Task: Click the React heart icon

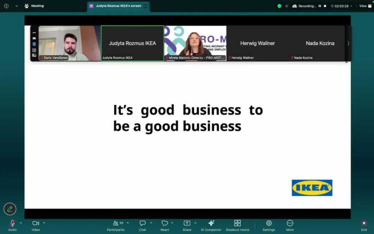Action: pyautogui.click(x=165, y=223)
